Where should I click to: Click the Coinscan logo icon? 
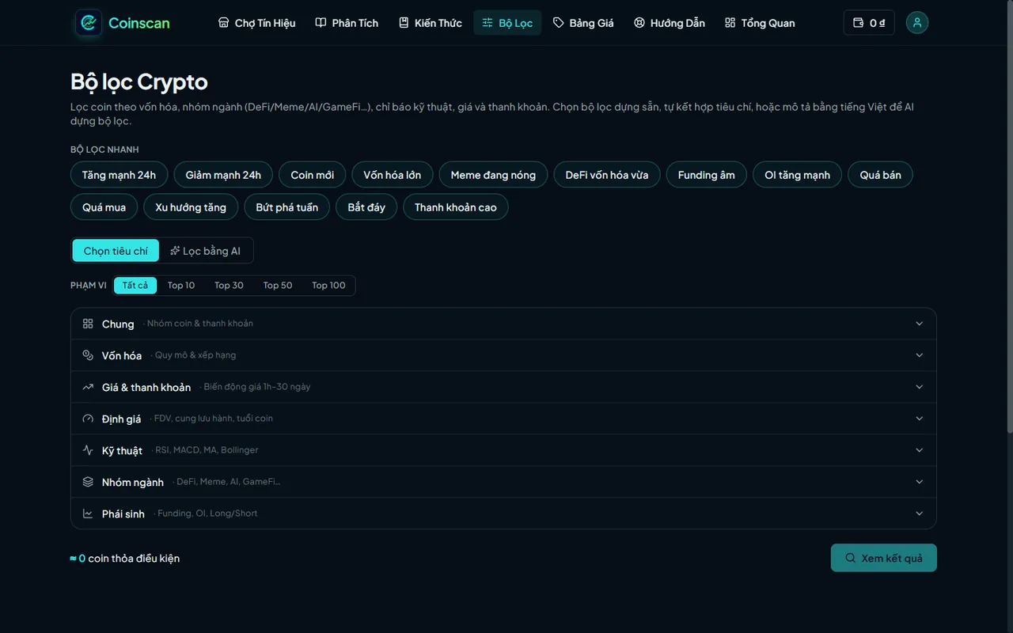pos(89,23)
